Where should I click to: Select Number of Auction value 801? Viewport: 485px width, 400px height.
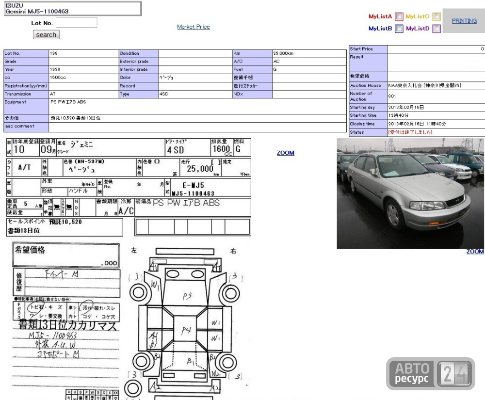pyautogui.click(x=392, y=96)
